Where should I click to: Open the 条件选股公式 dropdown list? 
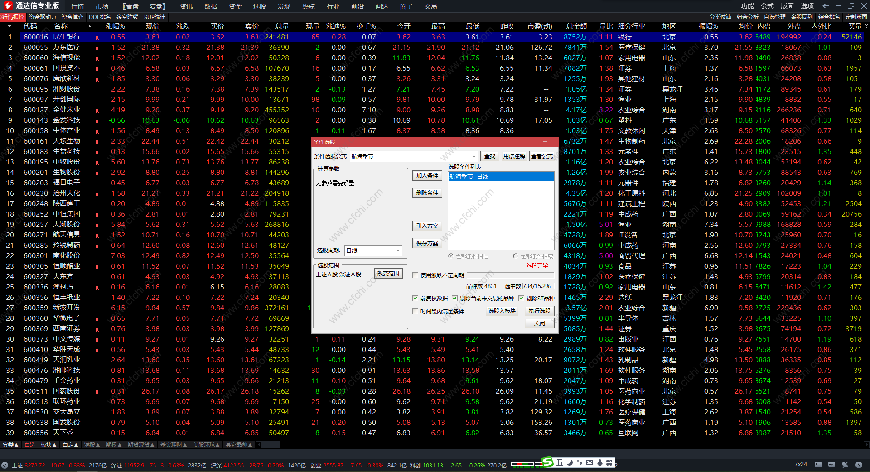tap(474, 156)
